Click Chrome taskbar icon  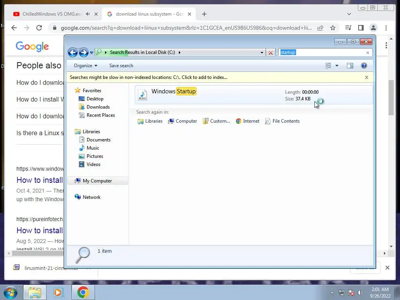(83, 292)
